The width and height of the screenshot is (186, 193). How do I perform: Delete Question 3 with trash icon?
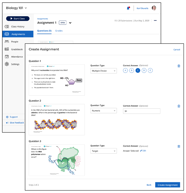click(179, 146)
